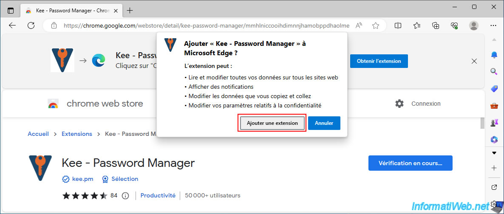Open the sidebar Tools briefcase icon
This screenshot has height=214, width=504.
tap(494, 106)
